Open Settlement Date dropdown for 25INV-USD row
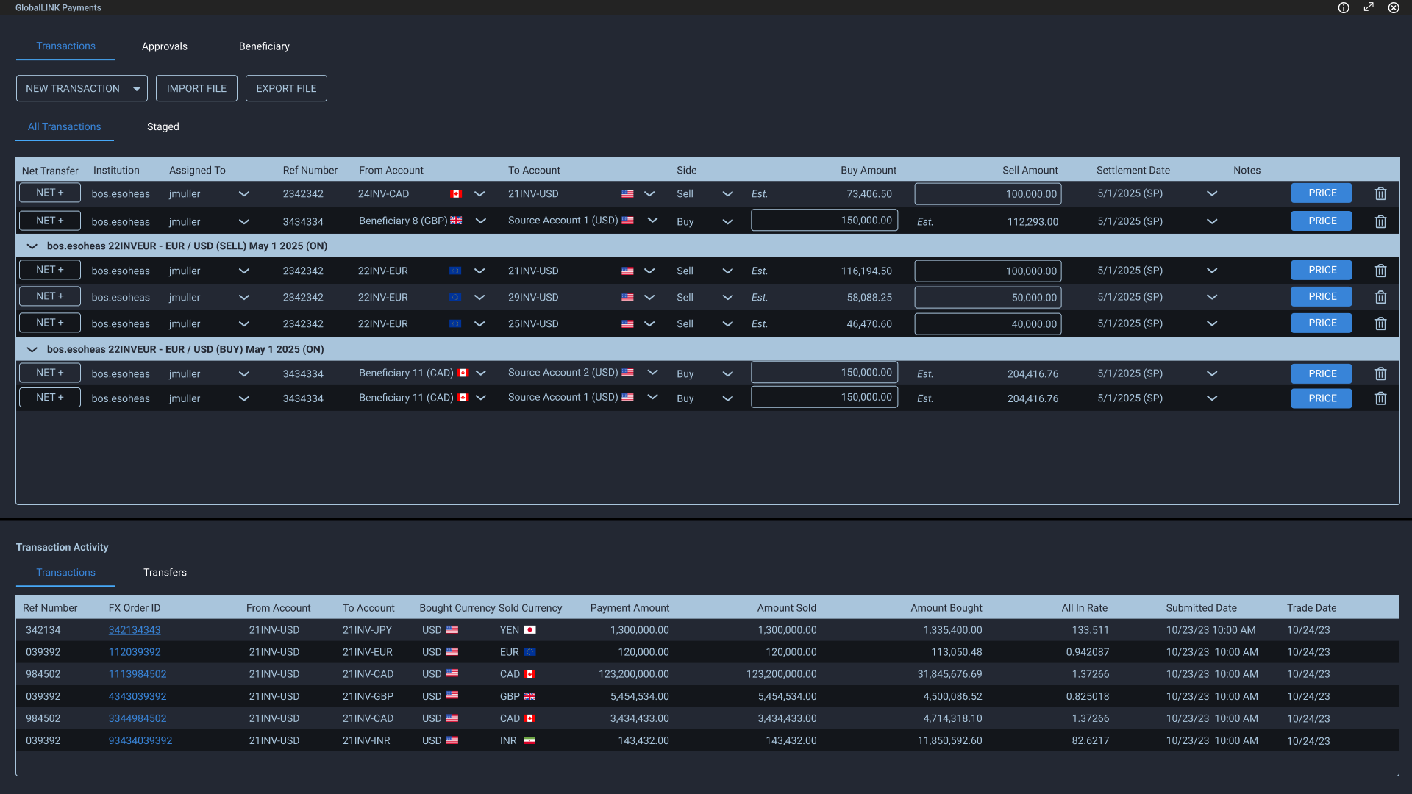Viewport: 1412px width, 794px height. (1212, 323)
